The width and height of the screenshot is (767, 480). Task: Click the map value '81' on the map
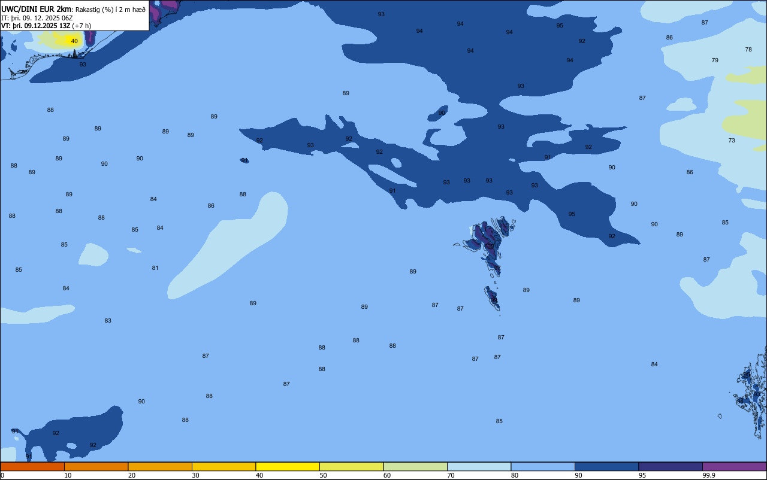point(155,268)
